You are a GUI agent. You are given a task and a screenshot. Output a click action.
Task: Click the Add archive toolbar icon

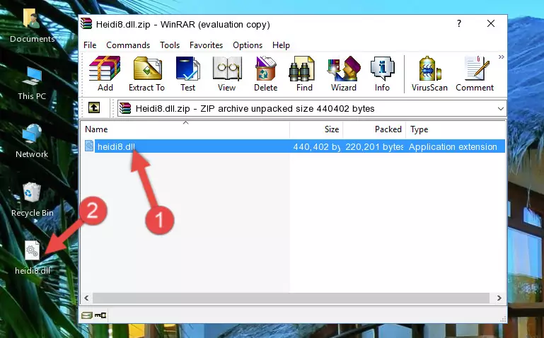coord(105,74)
